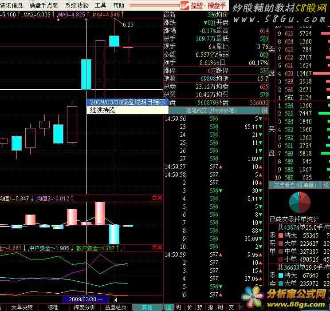Select the 势 tab in bottom bar
The height and width of the screenshot is (311, 330).
(200, 307)
